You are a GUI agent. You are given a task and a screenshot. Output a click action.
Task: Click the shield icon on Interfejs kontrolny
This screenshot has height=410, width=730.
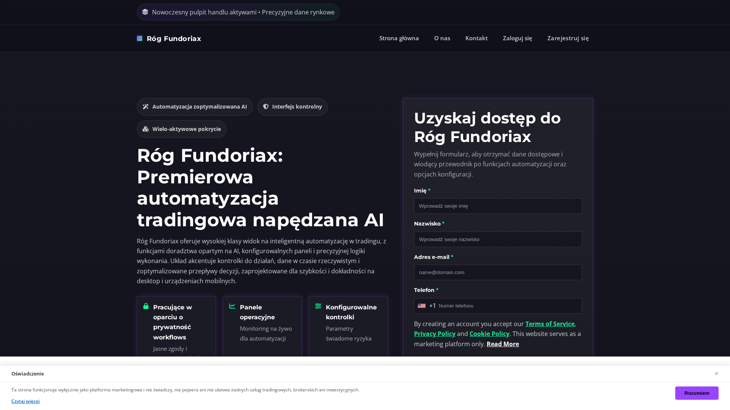pos(266,107)
